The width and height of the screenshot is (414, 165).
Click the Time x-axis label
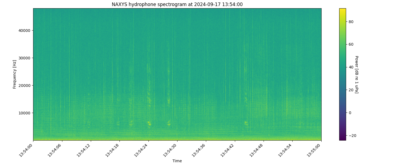coord(177,161)
